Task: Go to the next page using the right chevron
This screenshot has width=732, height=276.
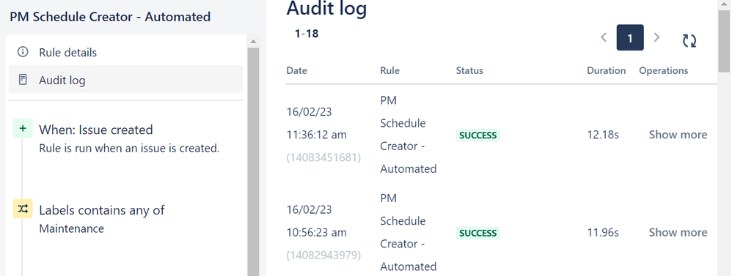Action: click(656, 37)
